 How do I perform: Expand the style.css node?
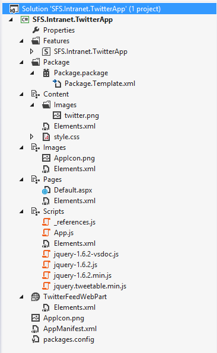[x=32, y=137]
